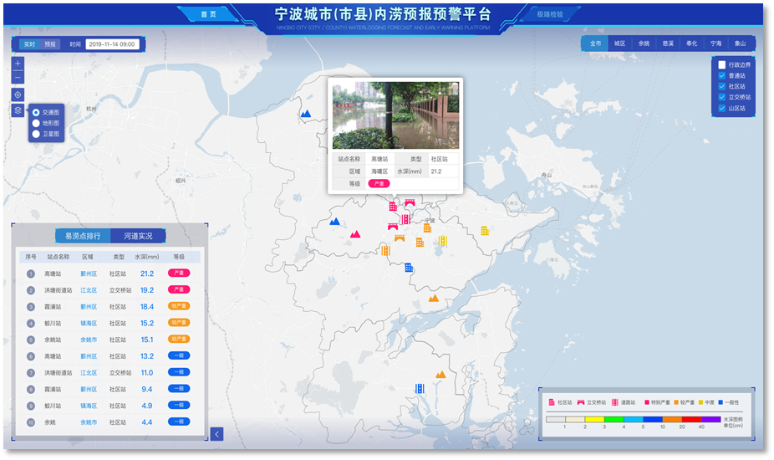This screenshot has height=460, width=774.
Task: Switch to 预报 forecast mode
Action: tap(51, 43)
